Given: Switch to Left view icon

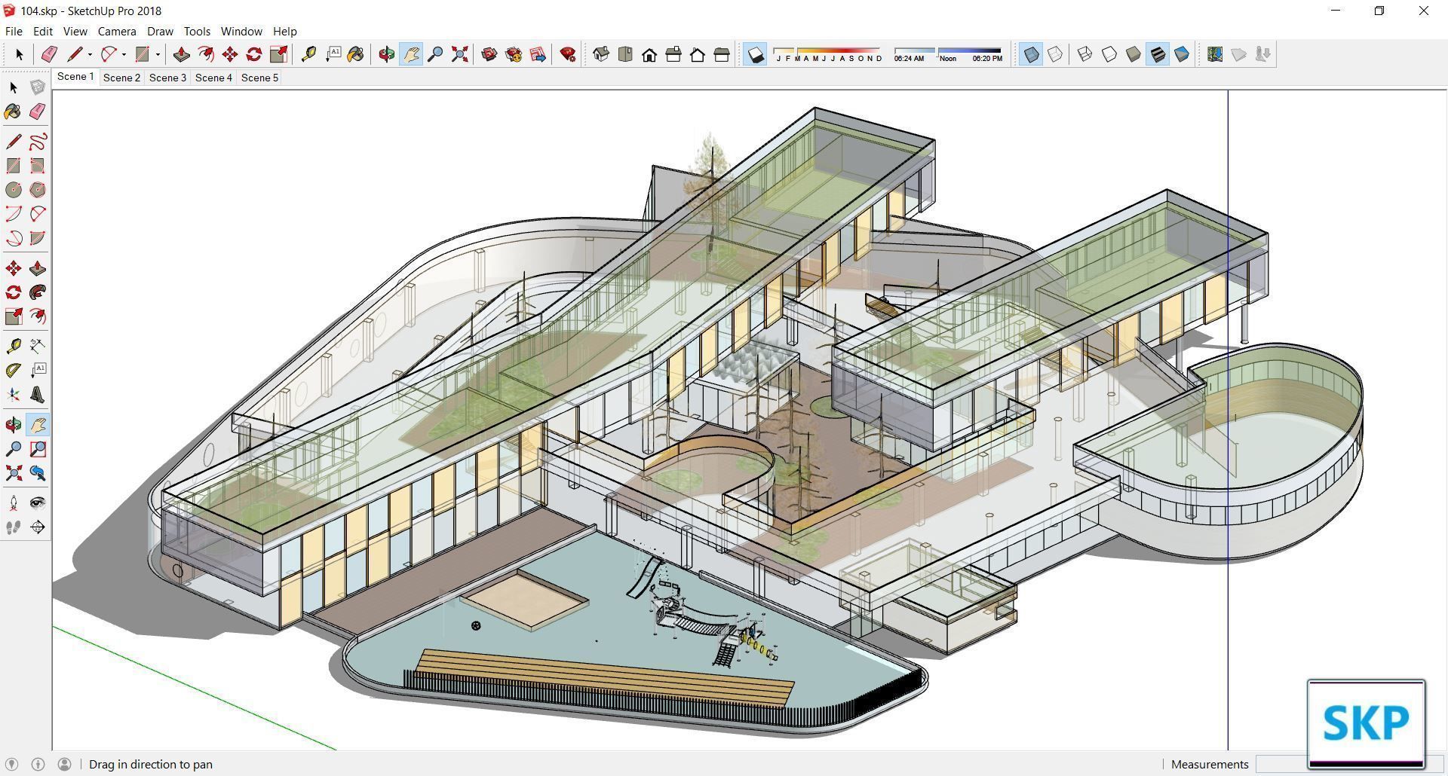Looking at the screenshot, I should [722, 54].
